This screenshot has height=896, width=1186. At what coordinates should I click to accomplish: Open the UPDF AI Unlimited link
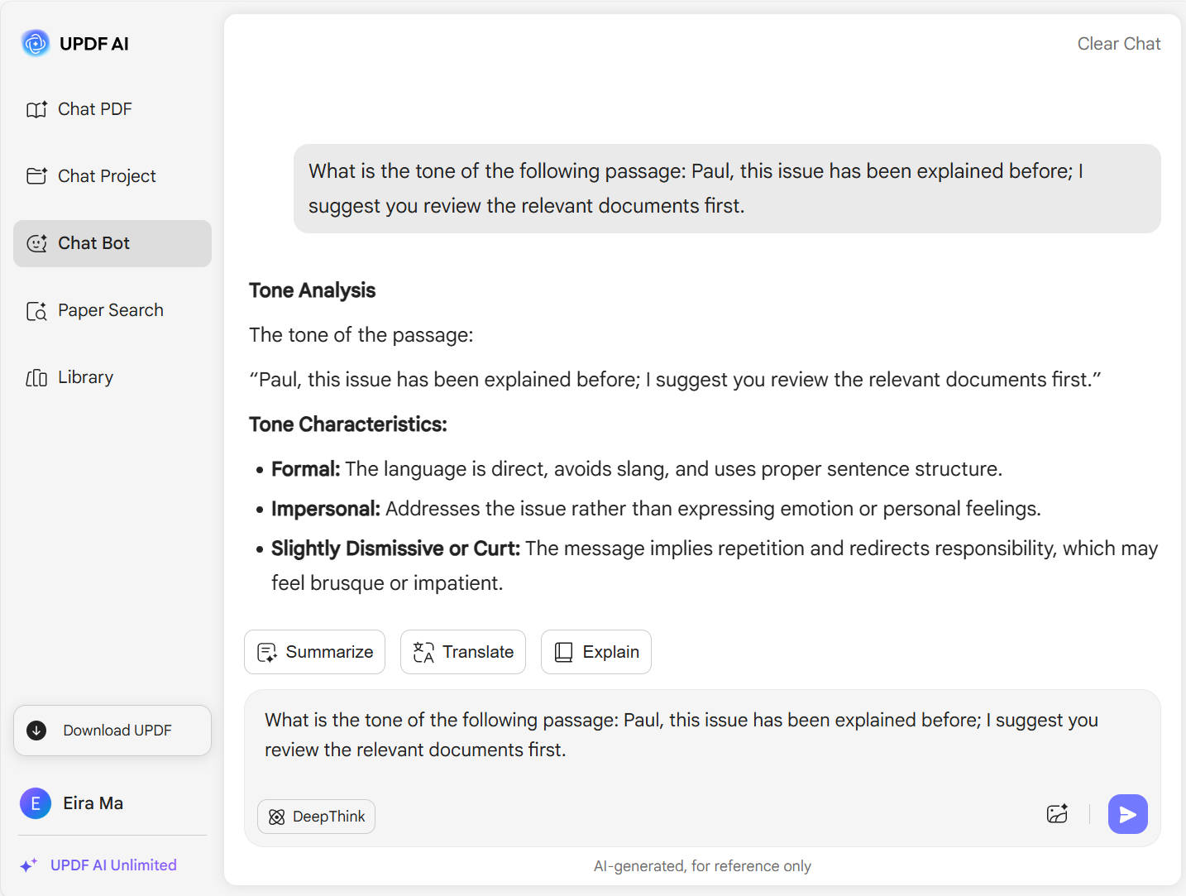pyautogui.click(x=113, y=865)
